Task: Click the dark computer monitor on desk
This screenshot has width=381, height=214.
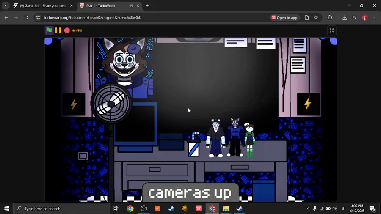Action: tap(135, 124)
